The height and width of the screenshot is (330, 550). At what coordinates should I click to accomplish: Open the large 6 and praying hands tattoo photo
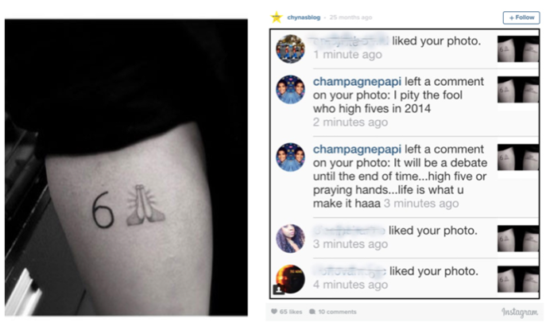coord(126,168)
